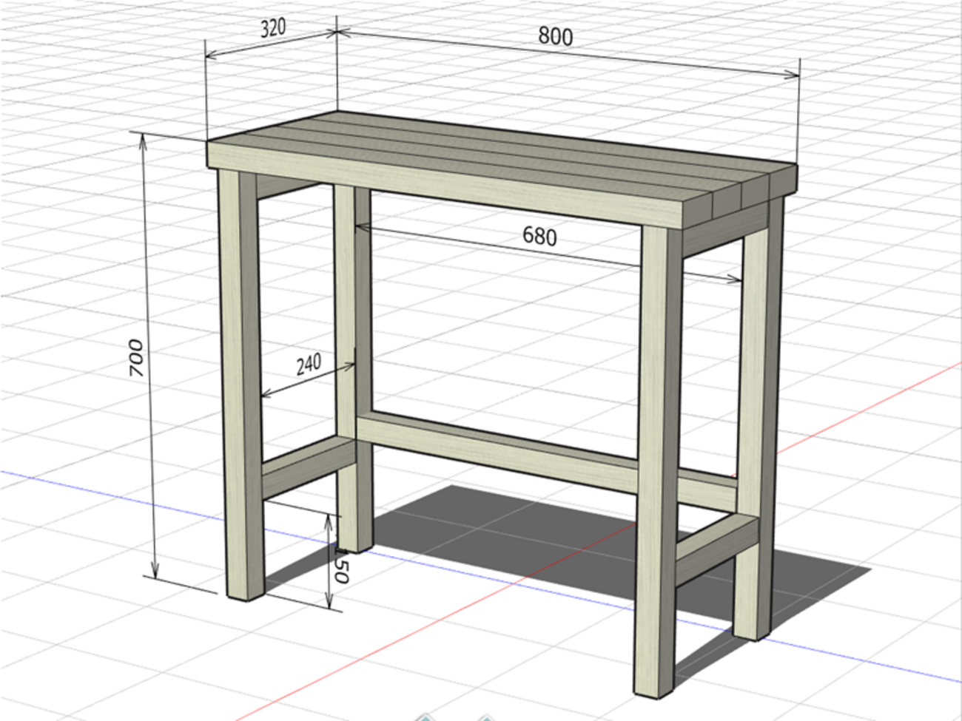Select the table's front-left leg
962x721 pixels.
coord(241,385)
